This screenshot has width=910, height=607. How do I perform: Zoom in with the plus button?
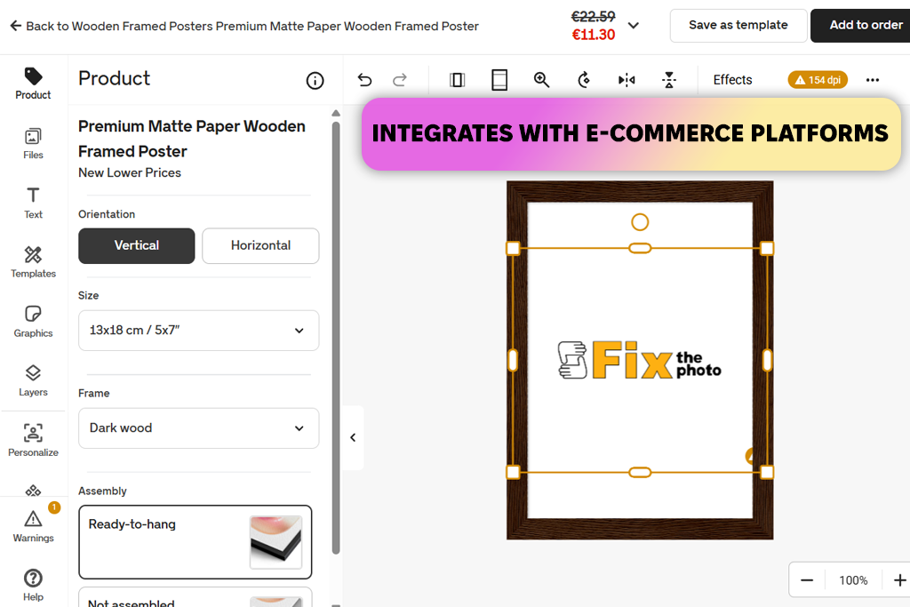pos(899,580)
